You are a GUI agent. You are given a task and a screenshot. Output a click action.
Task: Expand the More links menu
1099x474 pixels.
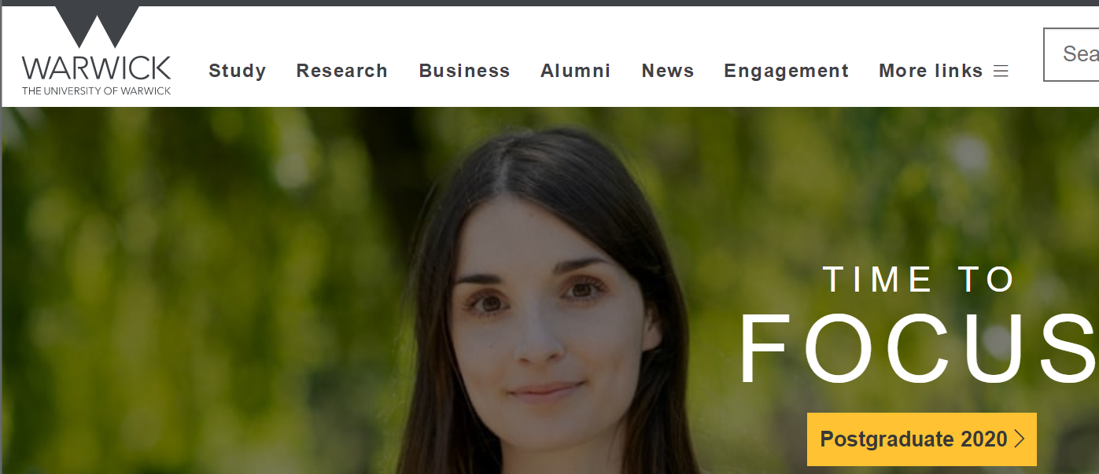tap(943, 71)
